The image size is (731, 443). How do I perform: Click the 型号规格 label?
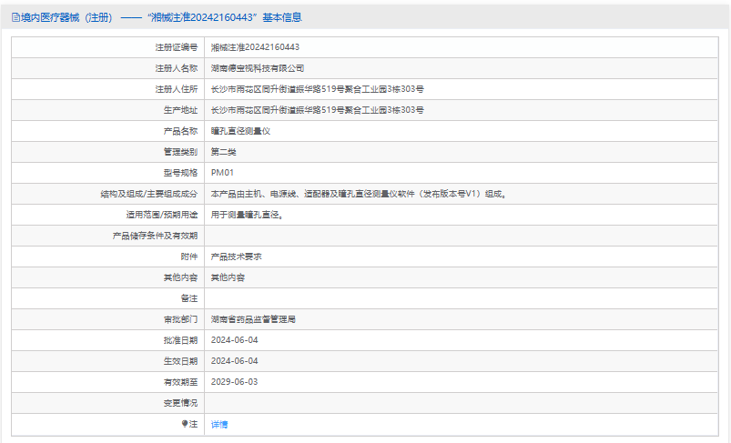(180, 173)
